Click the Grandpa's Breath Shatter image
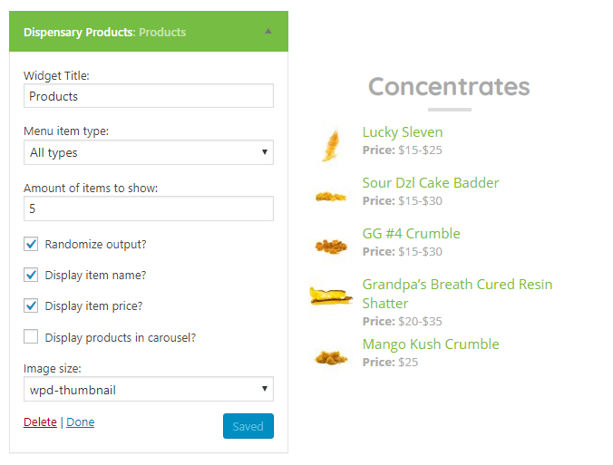The image size is (613, 465). pos(331,295)
